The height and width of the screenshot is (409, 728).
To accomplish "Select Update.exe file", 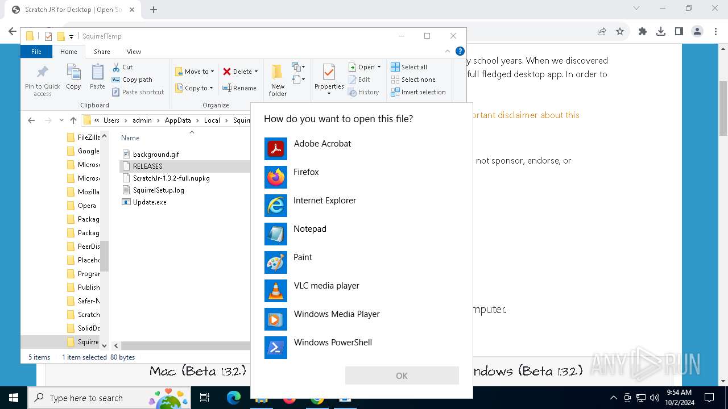I will 150,202.
